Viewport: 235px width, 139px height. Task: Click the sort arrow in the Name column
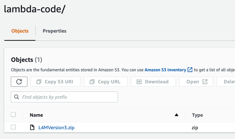177,115
